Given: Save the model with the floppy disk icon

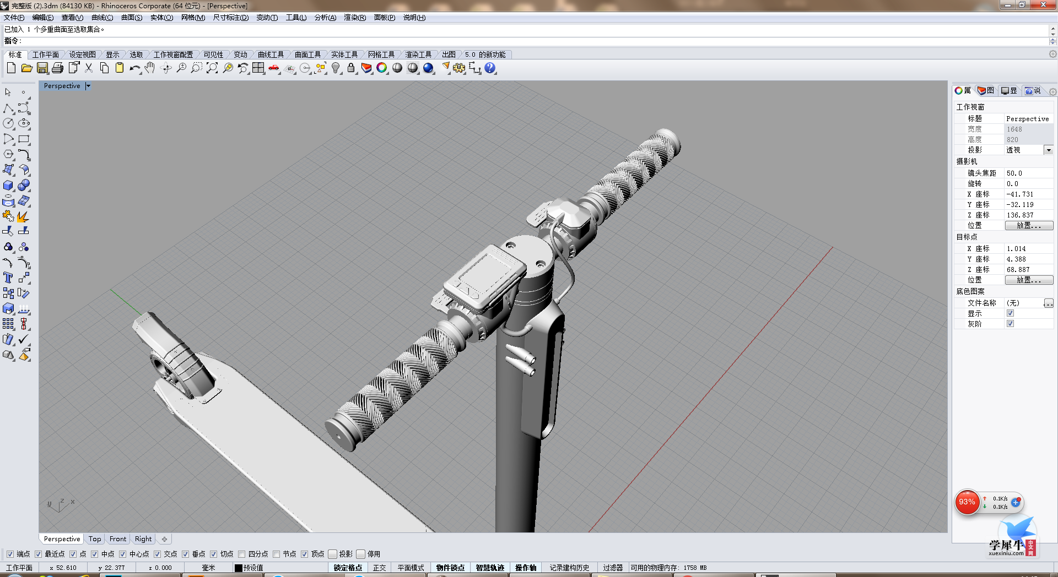Looking at the screenshot, I should pos(42,68).
